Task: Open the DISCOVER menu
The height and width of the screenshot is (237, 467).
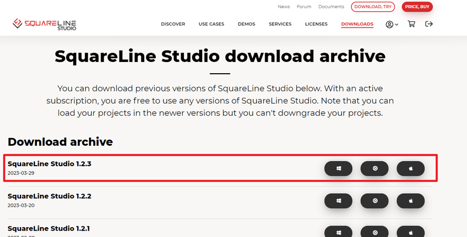Action: point(173,24)
